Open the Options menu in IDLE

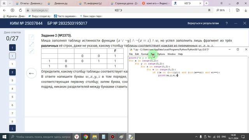(161, 54)
